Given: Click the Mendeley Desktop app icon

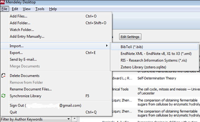Looking at the screenshot, I should 2,2.
